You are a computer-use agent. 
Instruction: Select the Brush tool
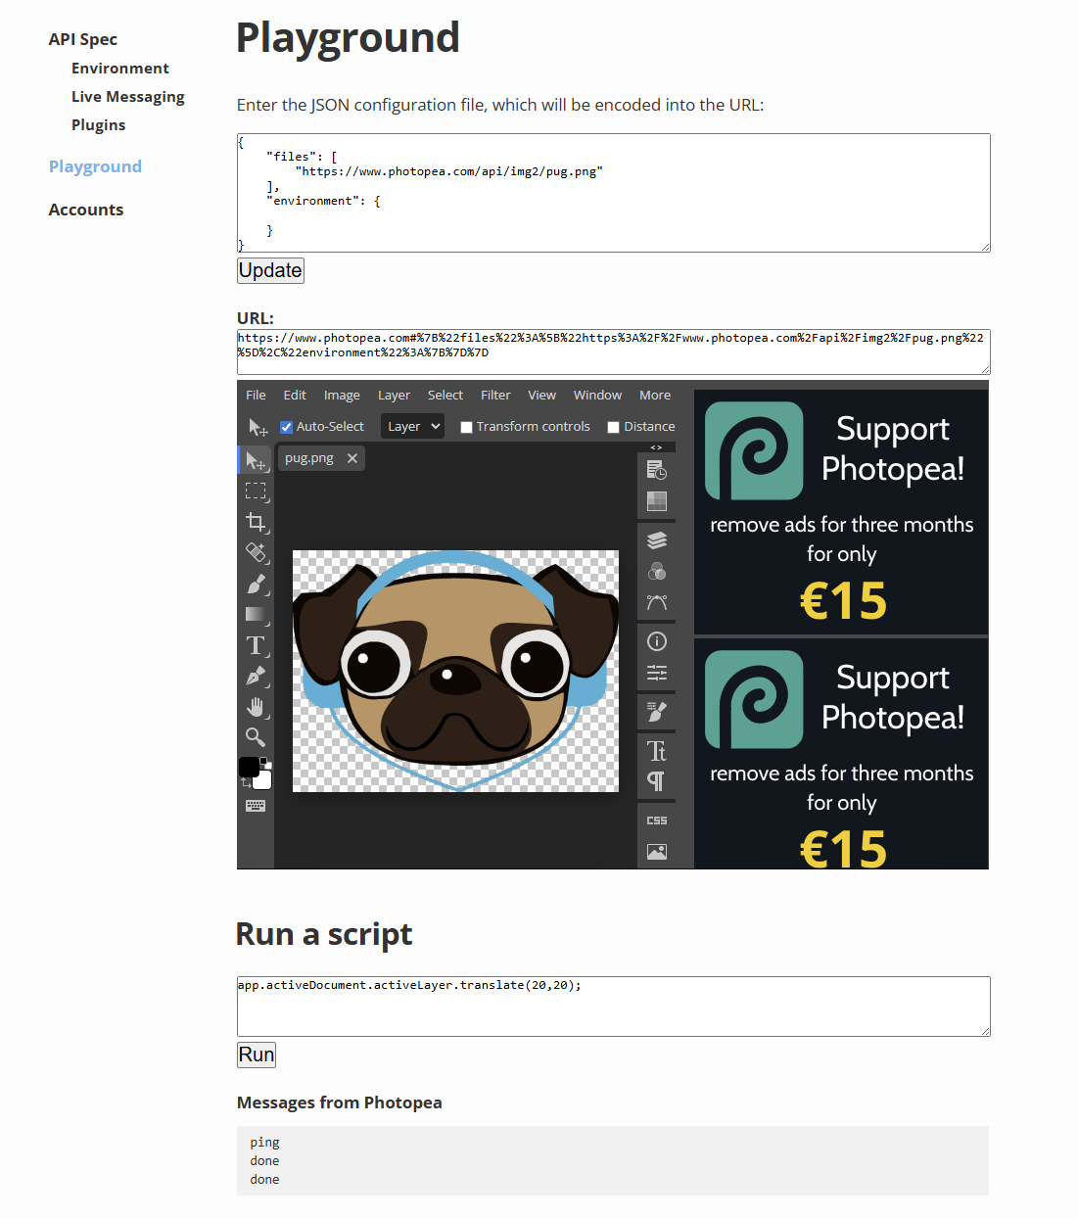tap(256, 584)
